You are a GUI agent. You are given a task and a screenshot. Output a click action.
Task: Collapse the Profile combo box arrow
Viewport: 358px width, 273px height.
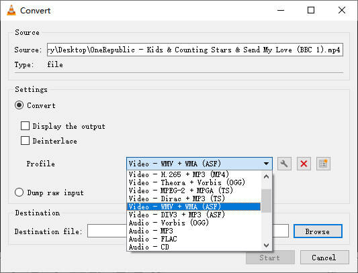266,164
